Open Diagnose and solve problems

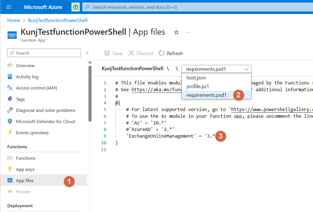(46, 110)
